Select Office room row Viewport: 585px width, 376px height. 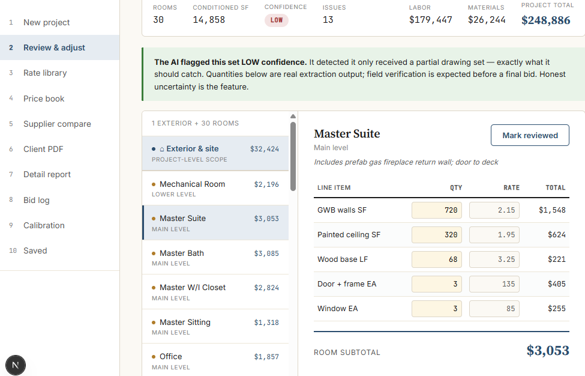pos(215,361)
